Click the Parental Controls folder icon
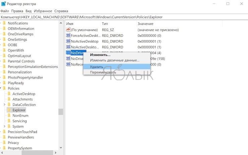This screenshot has height=155, width=248. coord(4,61)
